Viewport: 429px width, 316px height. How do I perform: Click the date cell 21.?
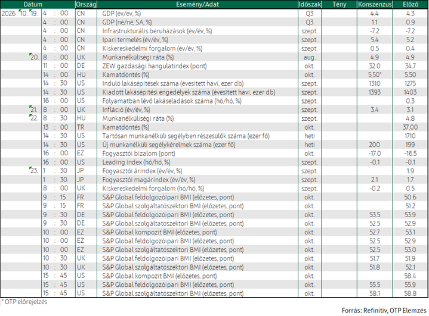tap(34, 109)
